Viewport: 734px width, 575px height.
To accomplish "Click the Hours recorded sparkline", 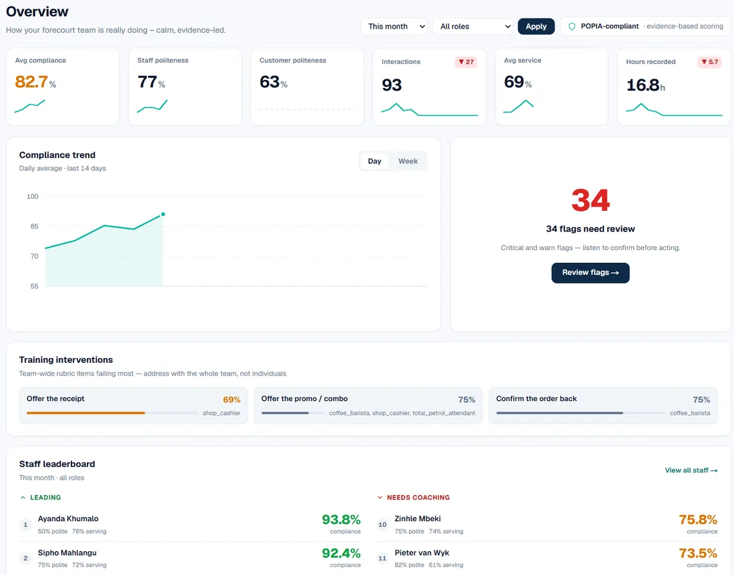I will [x=674, y=109].
